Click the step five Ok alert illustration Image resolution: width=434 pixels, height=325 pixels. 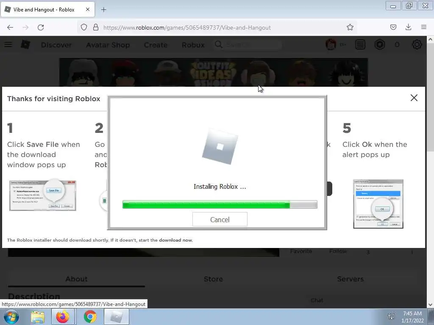378,204
